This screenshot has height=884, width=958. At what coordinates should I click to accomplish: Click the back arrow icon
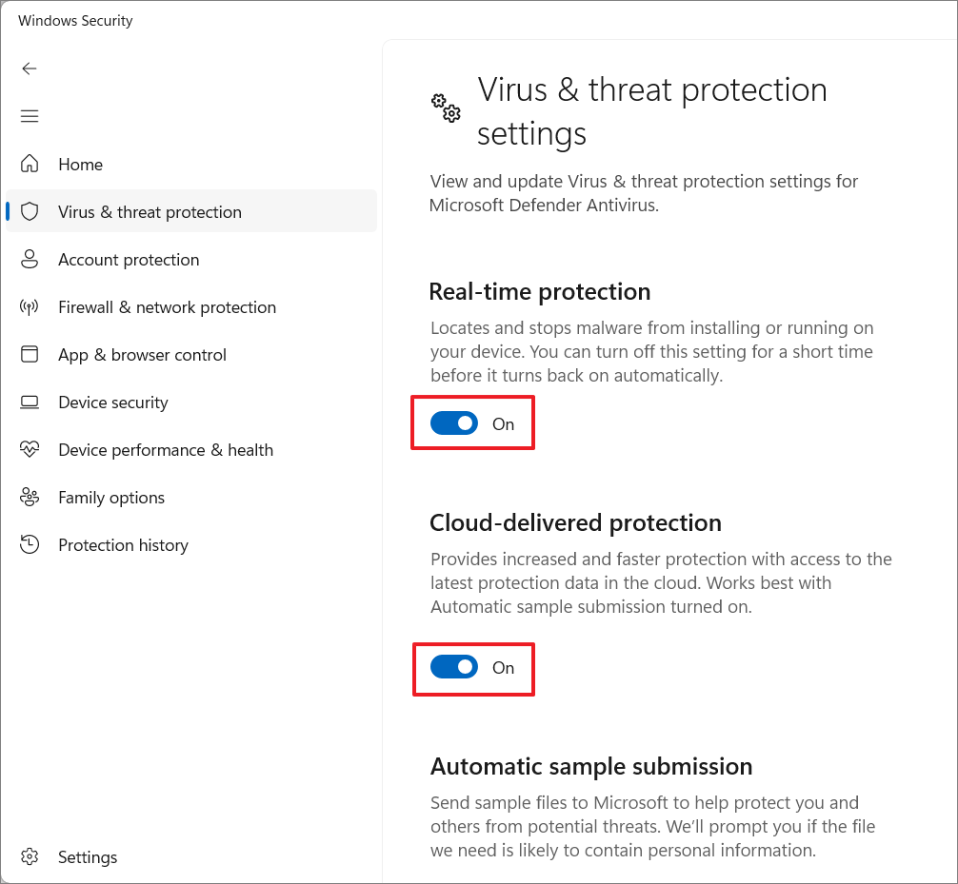pyautogui.click(x=30, y=69)
